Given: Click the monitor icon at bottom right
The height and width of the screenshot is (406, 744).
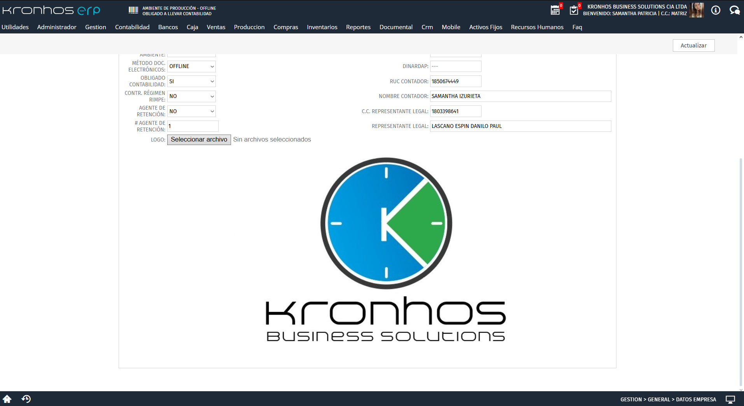Looking at the screenshot, I should click(730, 399).
